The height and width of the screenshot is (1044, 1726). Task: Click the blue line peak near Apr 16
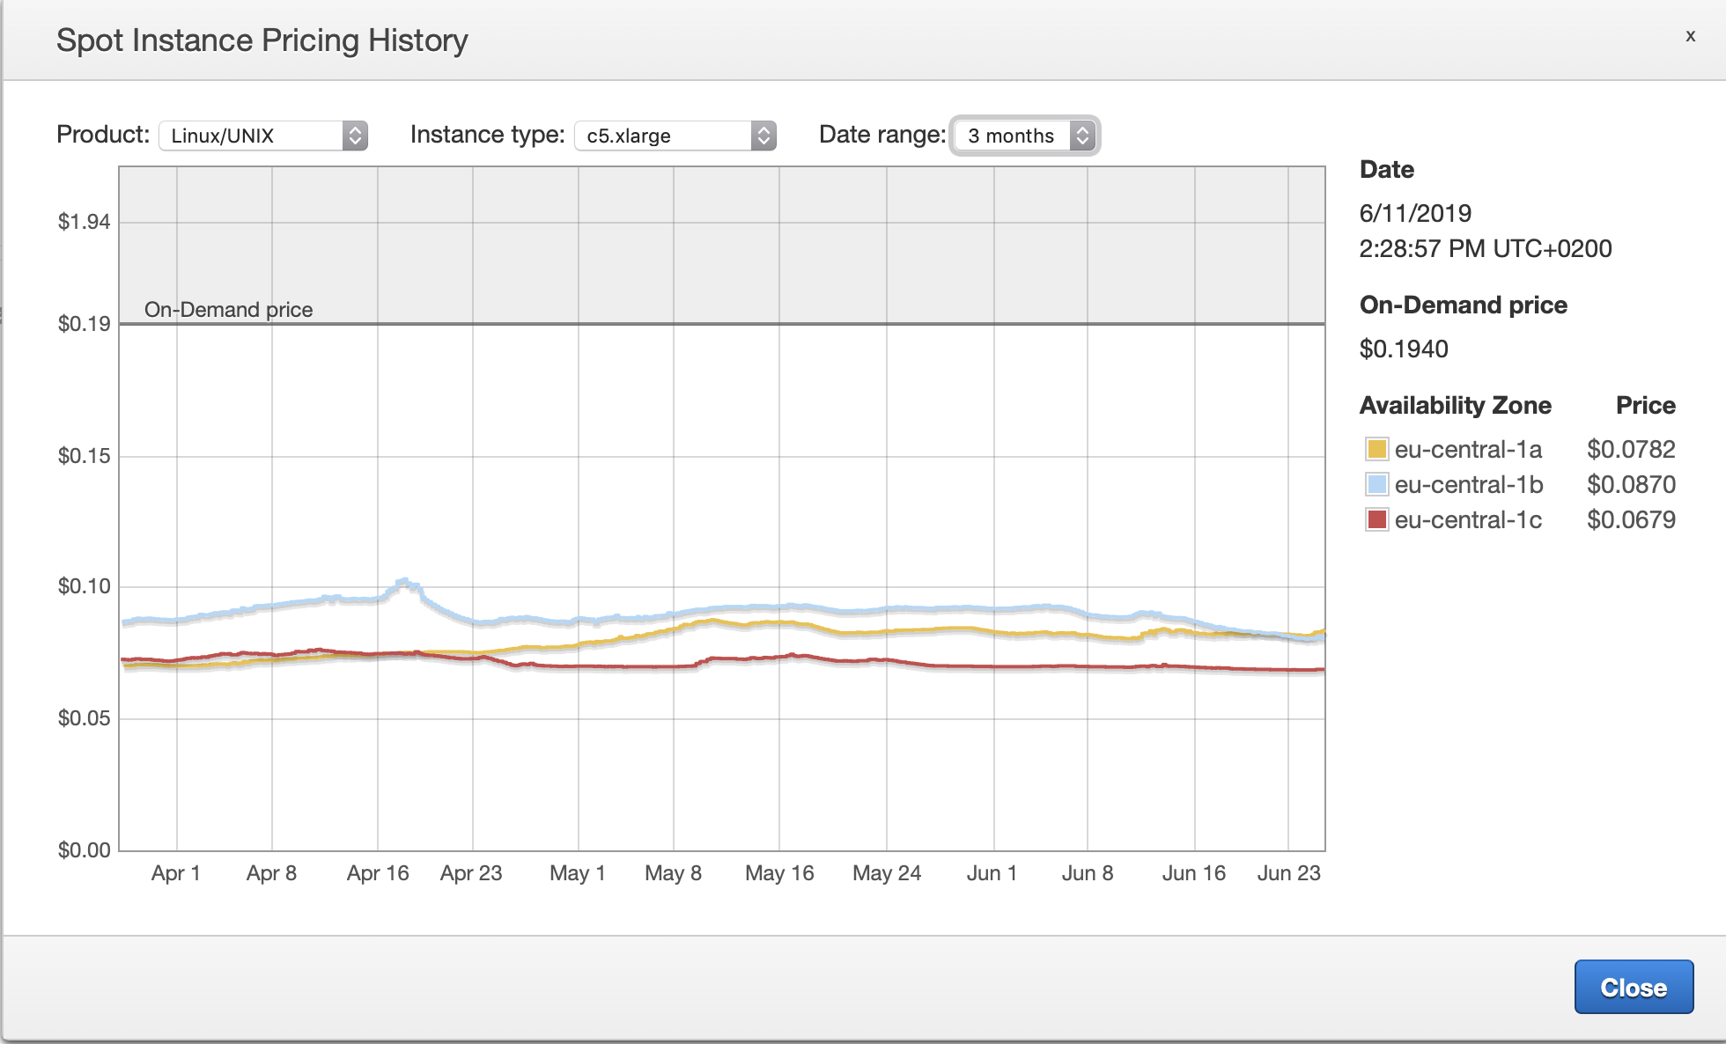pyautogui.click(x=404, y=581)
